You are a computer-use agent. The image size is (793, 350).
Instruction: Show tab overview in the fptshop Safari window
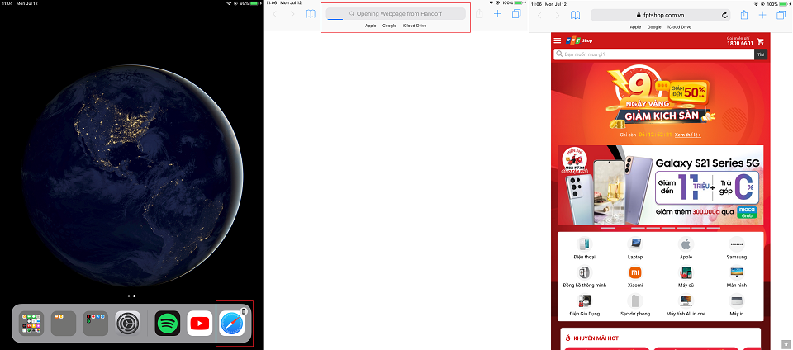coord(781,15)
